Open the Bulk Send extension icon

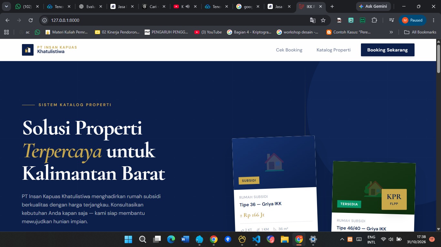(x=363, y=20)
